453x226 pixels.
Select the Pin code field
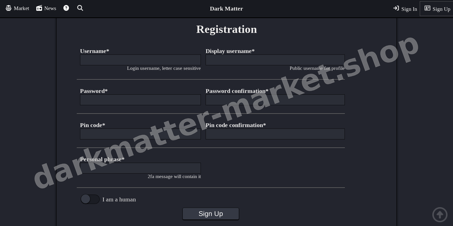pos(140,134)
